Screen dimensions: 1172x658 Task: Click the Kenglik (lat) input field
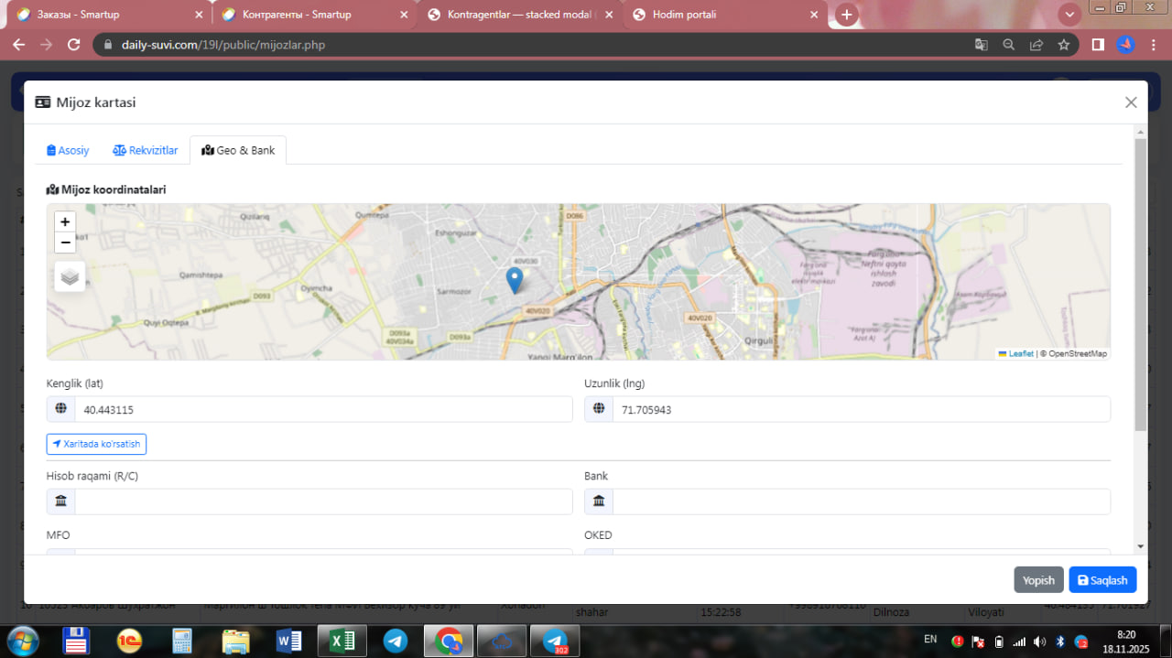tap(322, 410)
